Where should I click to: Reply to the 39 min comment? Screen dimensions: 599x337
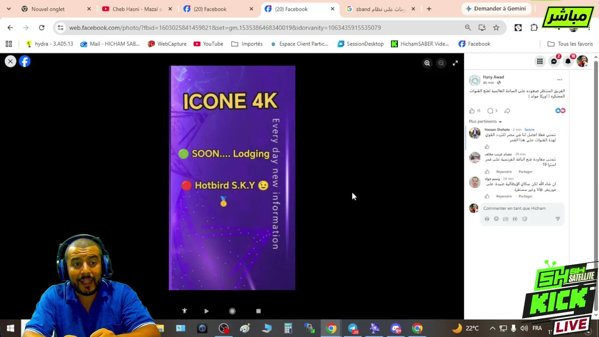504,172
